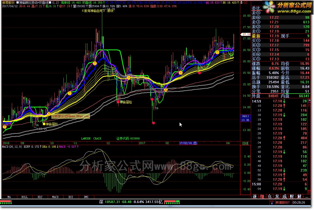Click the 新澳股份 stock name at top-left
Screen dimensions: 314x210
[x=8, y=2]
